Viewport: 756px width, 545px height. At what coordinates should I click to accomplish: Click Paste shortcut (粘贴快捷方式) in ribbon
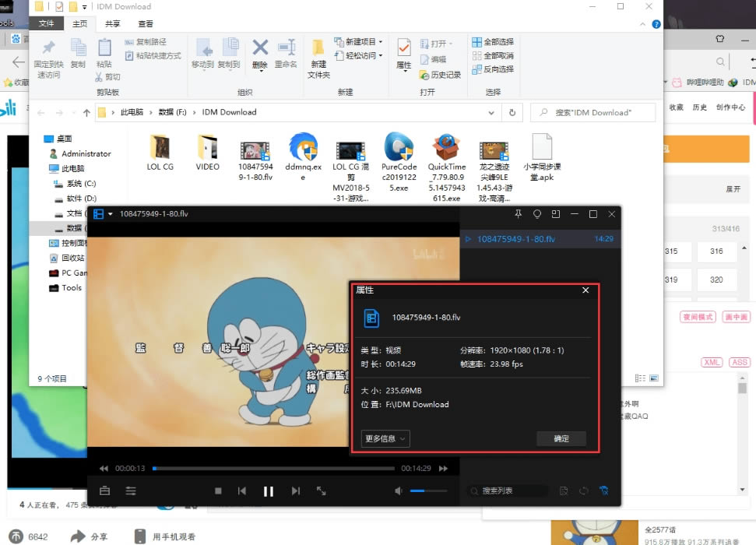[153, 56]
